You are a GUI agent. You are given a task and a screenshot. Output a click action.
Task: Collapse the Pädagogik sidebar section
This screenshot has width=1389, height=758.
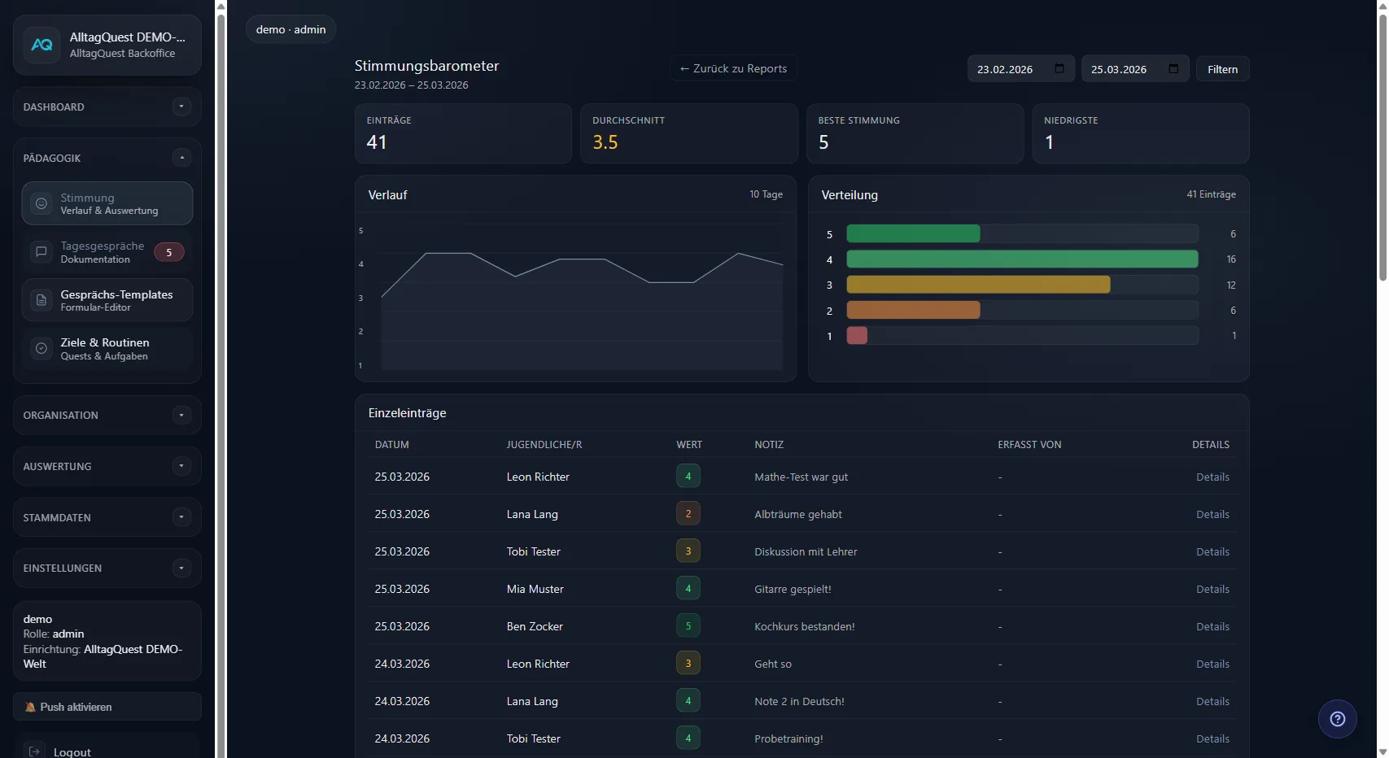[181, 158]
